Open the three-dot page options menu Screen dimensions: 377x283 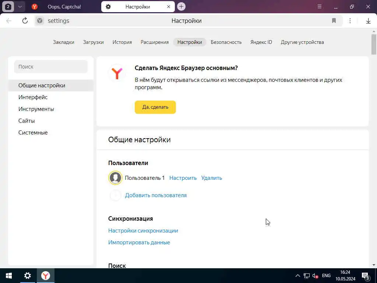pos(350,21)
